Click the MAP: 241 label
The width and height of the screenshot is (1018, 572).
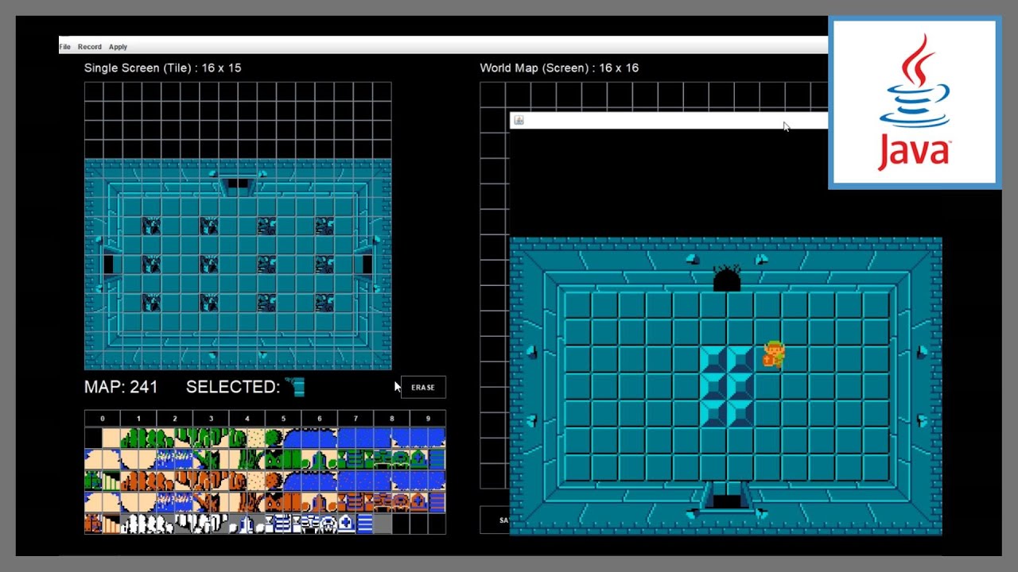point(121,387)
